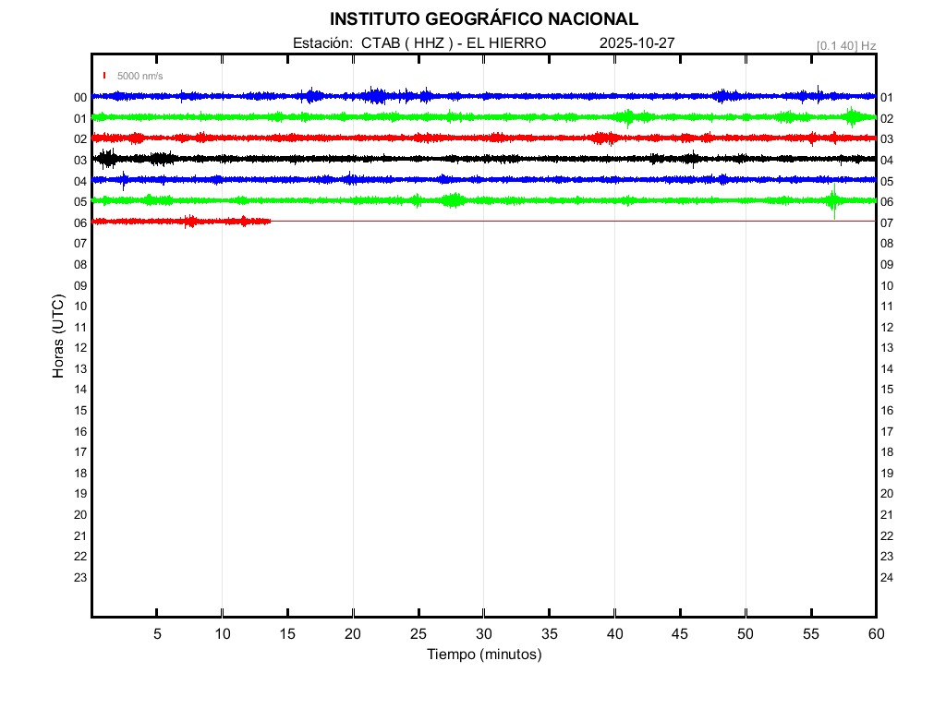
Task: Click the INSTITUTO GEOGRÁFICO NACIONAL title
Action: coord(483,19)
